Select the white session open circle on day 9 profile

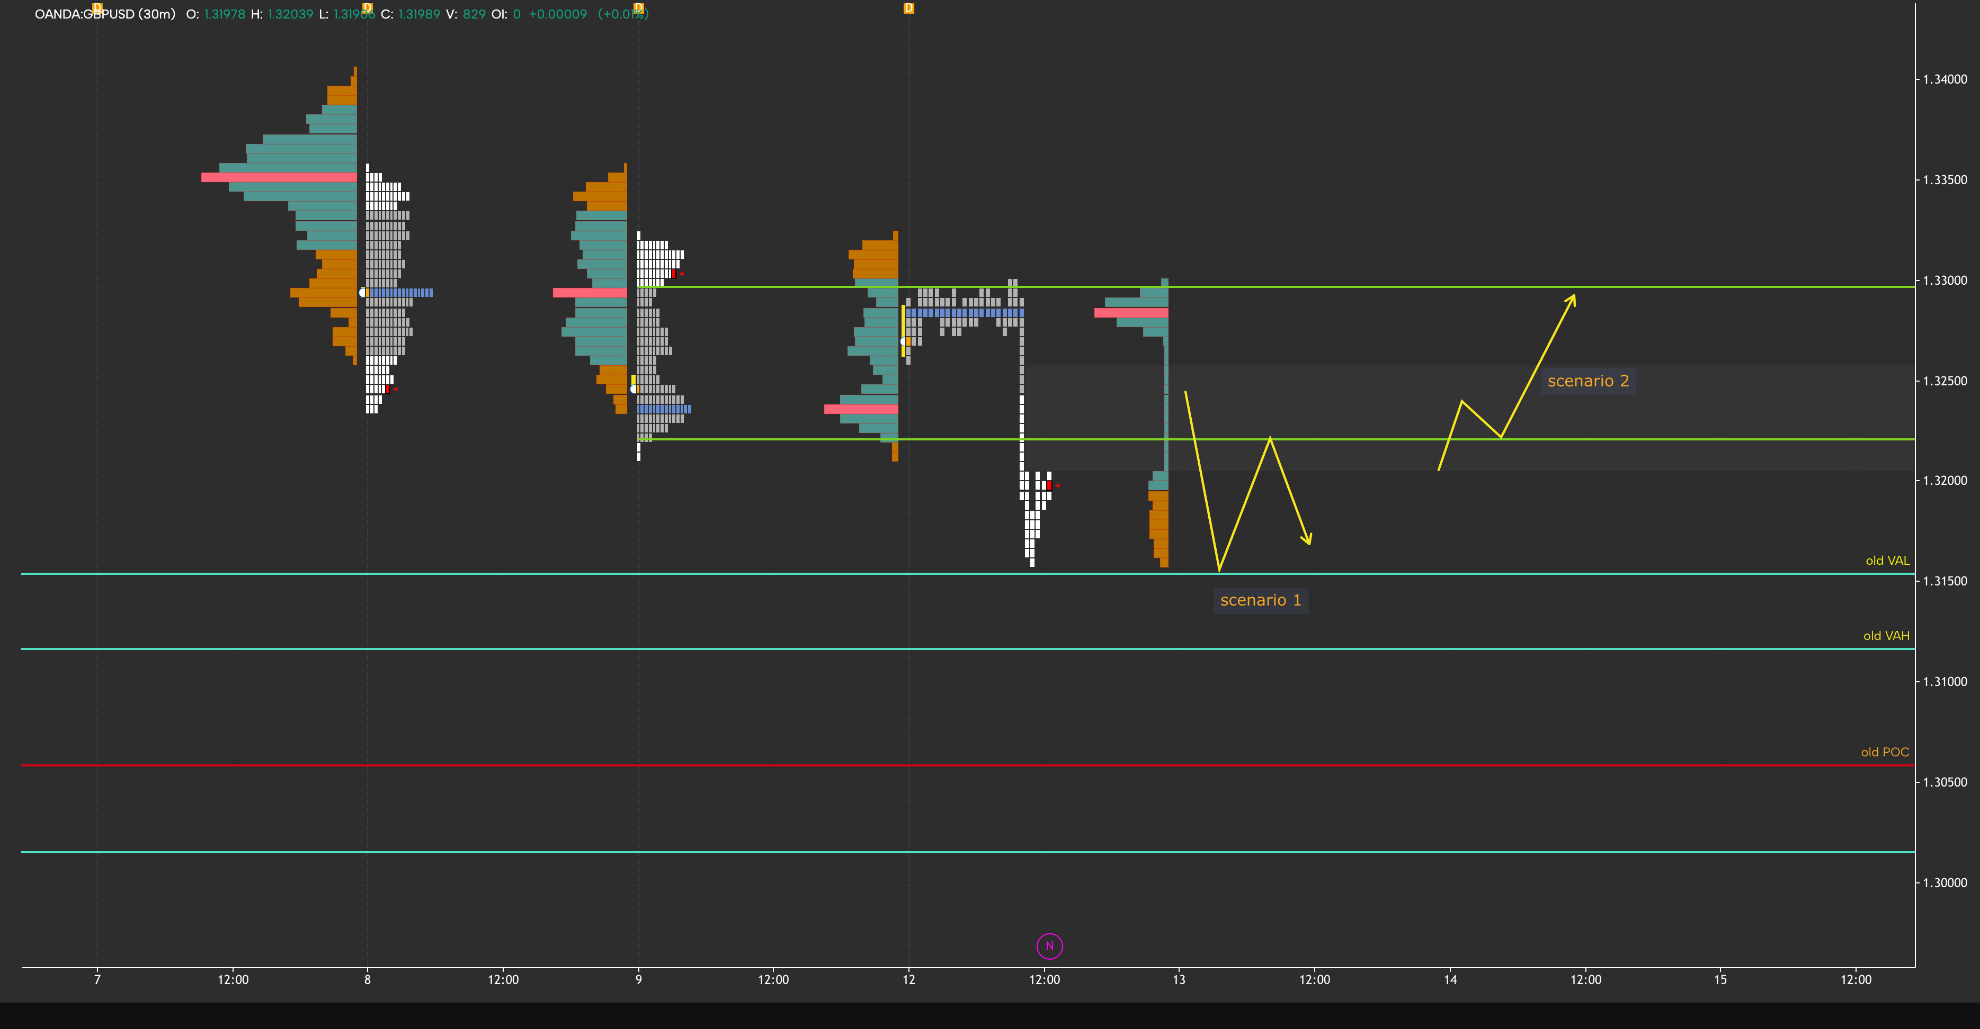632,390
